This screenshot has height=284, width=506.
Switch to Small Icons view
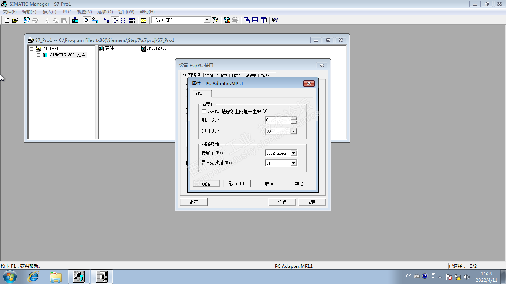(x=115, y=20)
